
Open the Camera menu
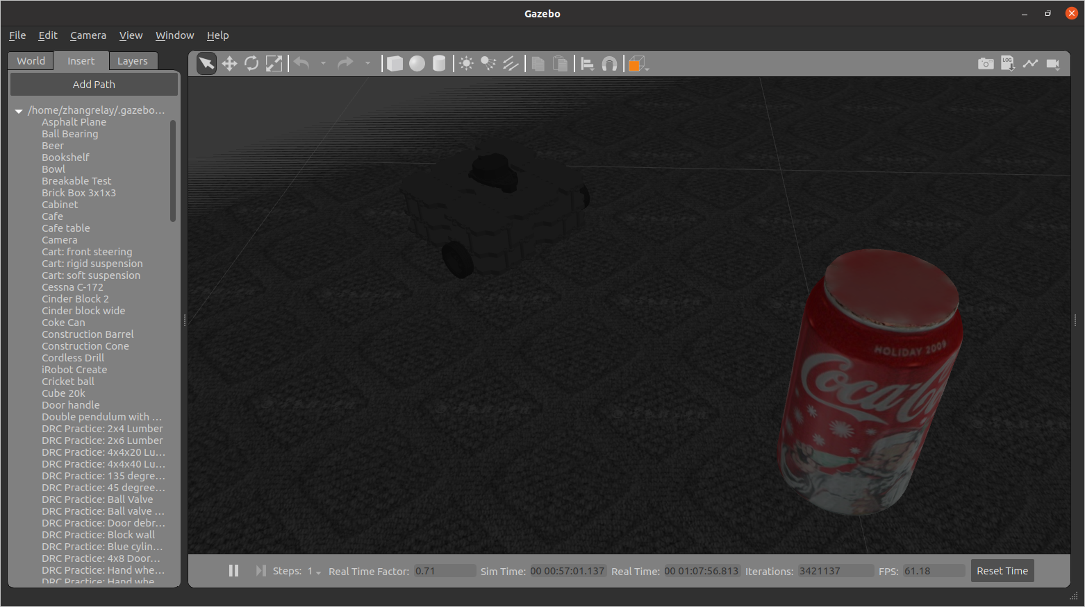(88, 35)
